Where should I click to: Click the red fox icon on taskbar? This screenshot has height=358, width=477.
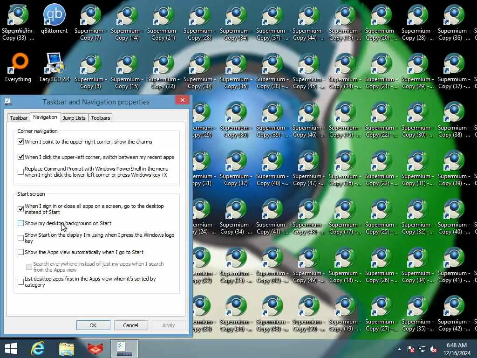[x=95, y=349]
